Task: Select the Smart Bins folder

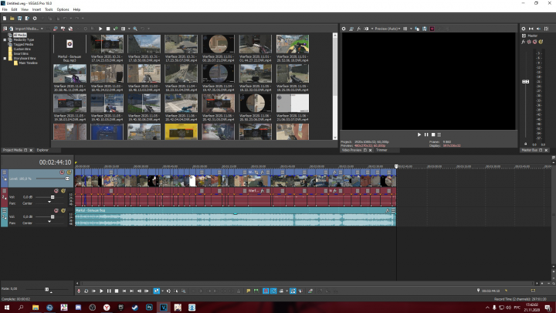Action: pos(21,53)
